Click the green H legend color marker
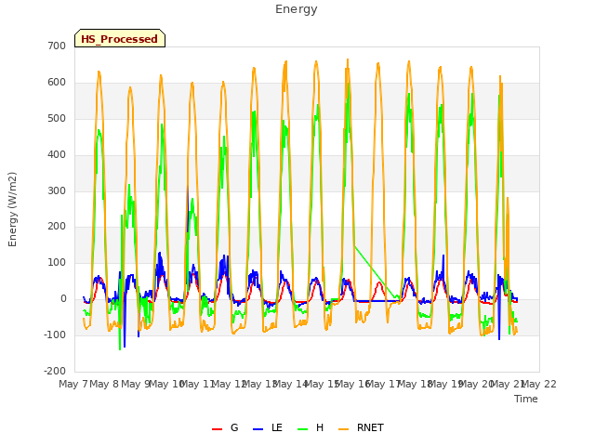The width and height of the screenshot is (595, 446). tap(302, 429)
